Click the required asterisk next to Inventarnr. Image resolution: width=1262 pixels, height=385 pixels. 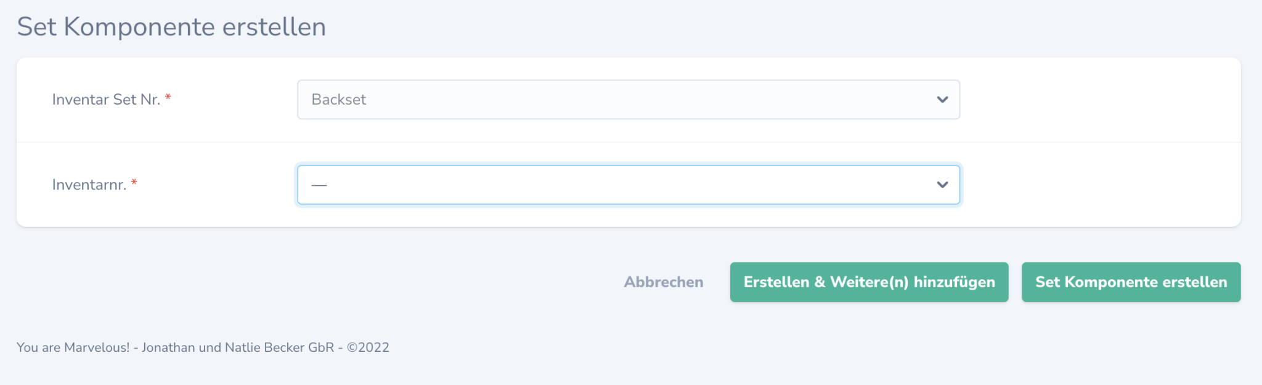click(x=134, y=180)
